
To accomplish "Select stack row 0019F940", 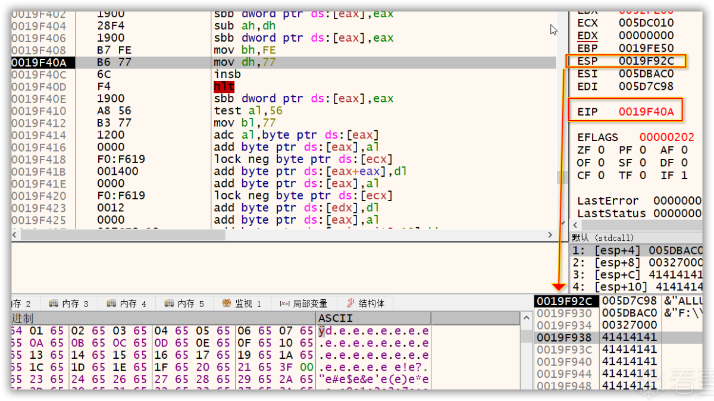I will (x=619, y=361).
